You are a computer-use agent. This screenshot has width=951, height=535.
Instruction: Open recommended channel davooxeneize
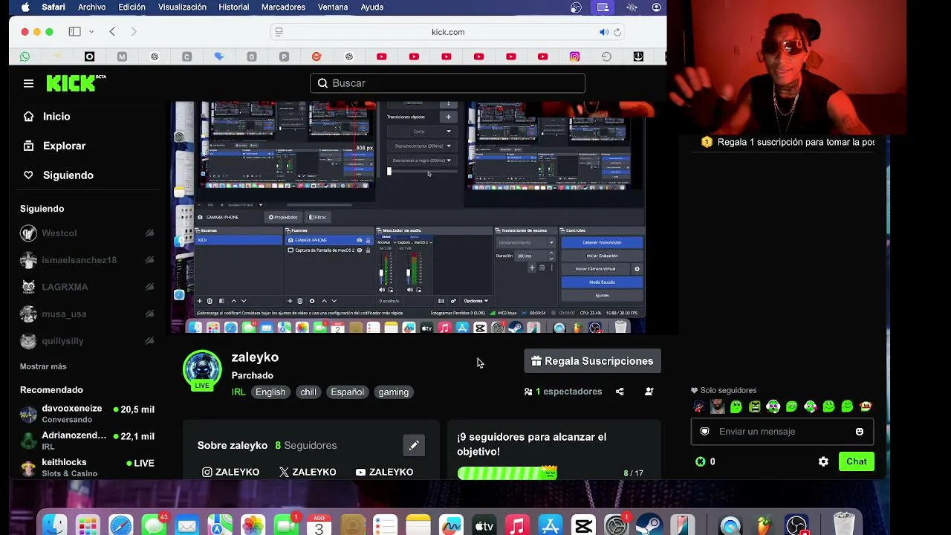[x=87, y=413]
